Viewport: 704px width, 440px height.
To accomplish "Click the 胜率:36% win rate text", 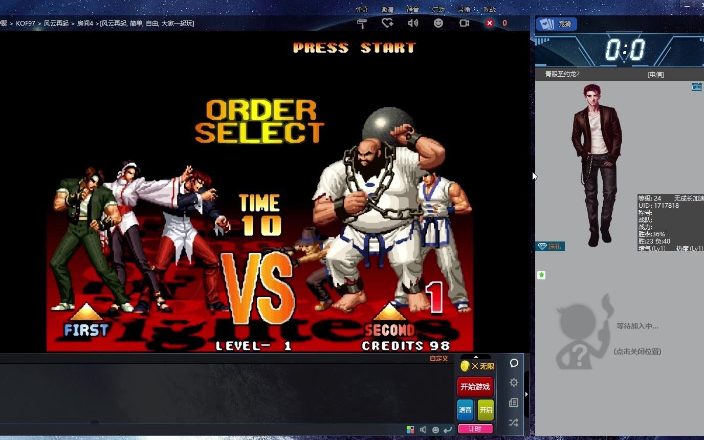I will point(652,234).
